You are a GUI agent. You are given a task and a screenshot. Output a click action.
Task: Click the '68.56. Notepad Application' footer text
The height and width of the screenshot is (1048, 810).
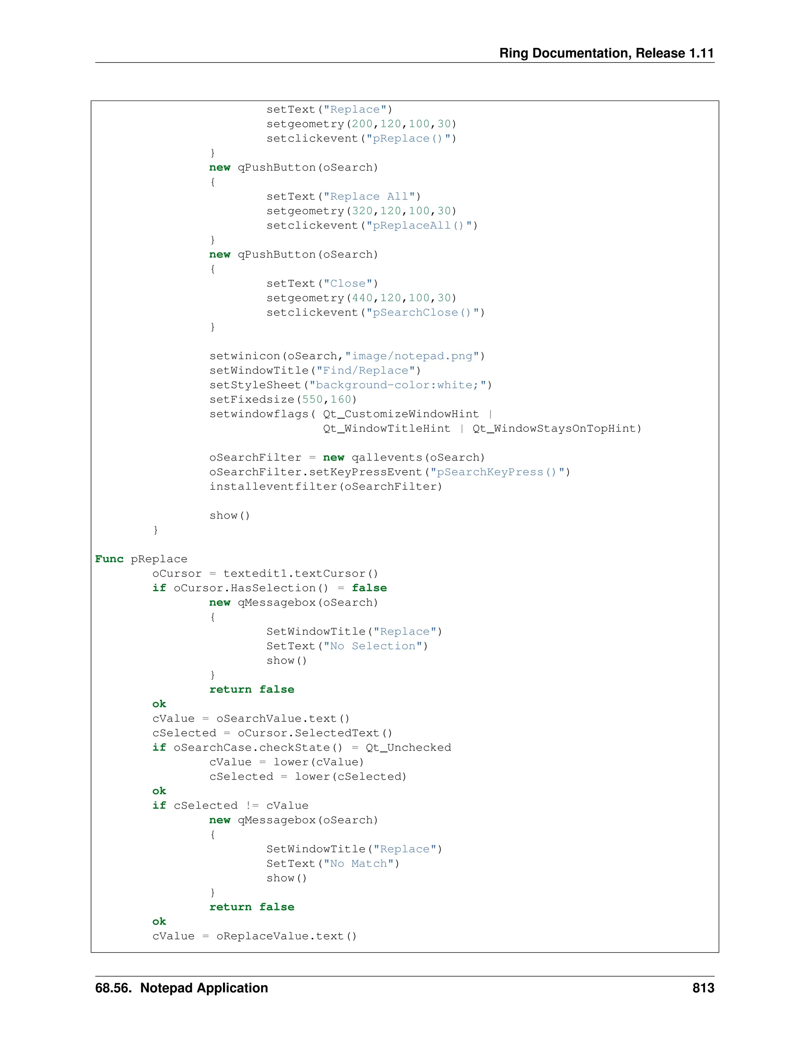pos(182,987)
